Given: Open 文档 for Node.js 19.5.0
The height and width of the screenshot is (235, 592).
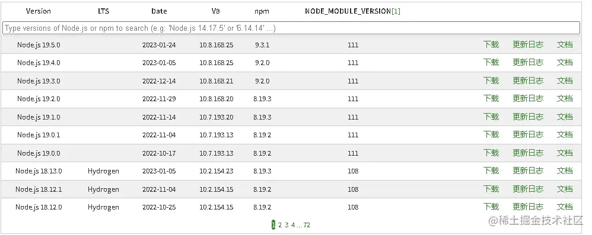Looking at the screenshot, I should pyautogui.click(x=565, y=45).
